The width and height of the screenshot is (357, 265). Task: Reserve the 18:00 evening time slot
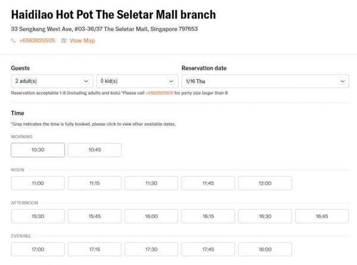[x=265, y=250]
